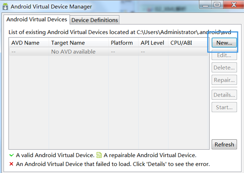244x173 pixels.
Task: Minimize the Android Virtual Device Manager window
Action: pos(205,5)
